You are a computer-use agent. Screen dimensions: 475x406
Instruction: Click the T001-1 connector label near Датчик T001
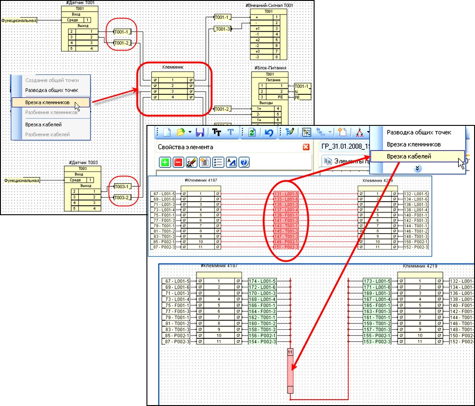point(122,32)
